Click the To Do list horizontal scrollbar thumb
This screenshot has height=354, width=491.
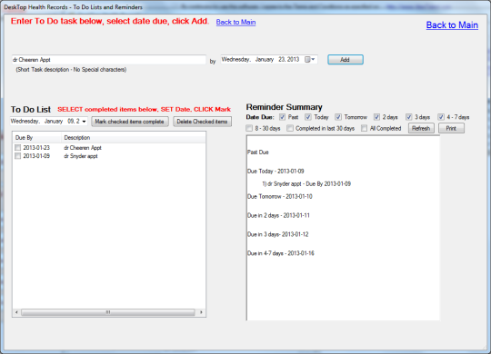[x=108, y=312]
